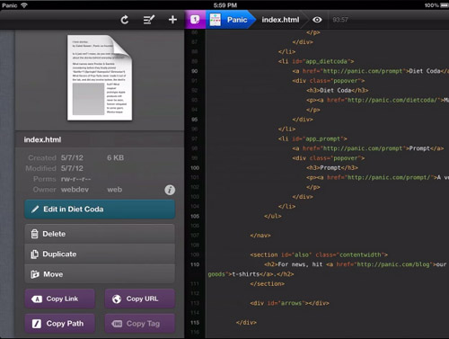Tap Edit in Diet Coda button
This screenshot has height=339, width=449.
[100, 210]
